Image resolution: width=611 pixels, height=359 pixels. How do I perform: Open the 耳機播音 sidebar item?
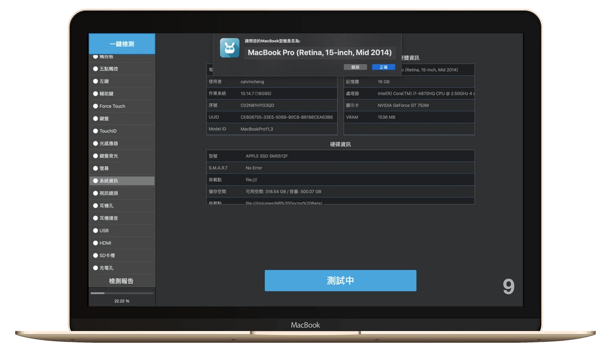[122, 218]
